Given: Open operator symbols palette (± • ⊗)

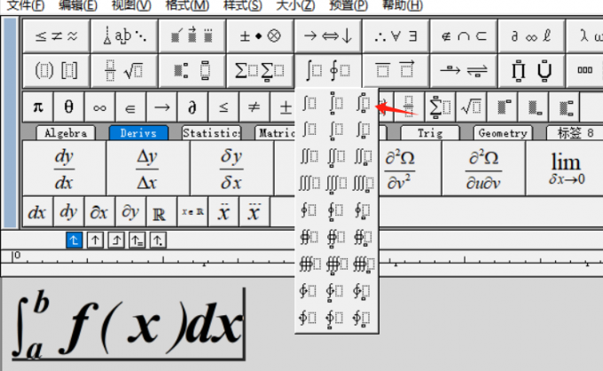Looking at the screenshot, I should pos(260,36).
